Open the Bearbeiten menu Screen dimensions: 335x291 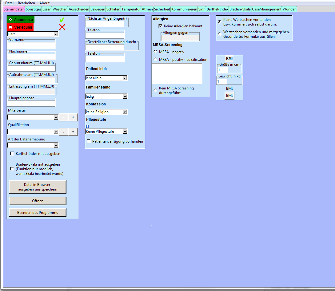point(26,3)
